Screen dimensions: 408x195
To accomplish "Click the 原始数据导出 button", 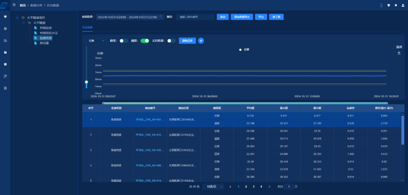I will 242,17.
